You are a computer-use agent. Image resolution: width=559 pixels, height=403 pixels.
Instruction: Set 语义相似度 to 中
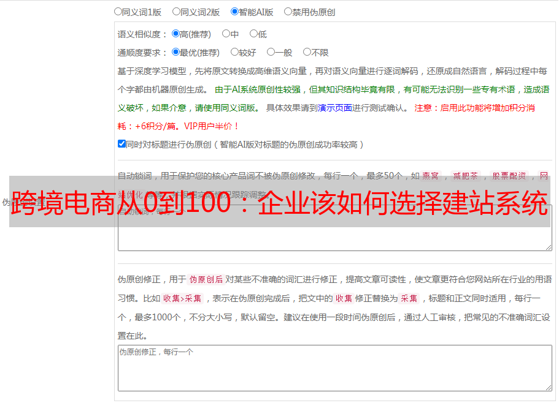click(226, 34)
